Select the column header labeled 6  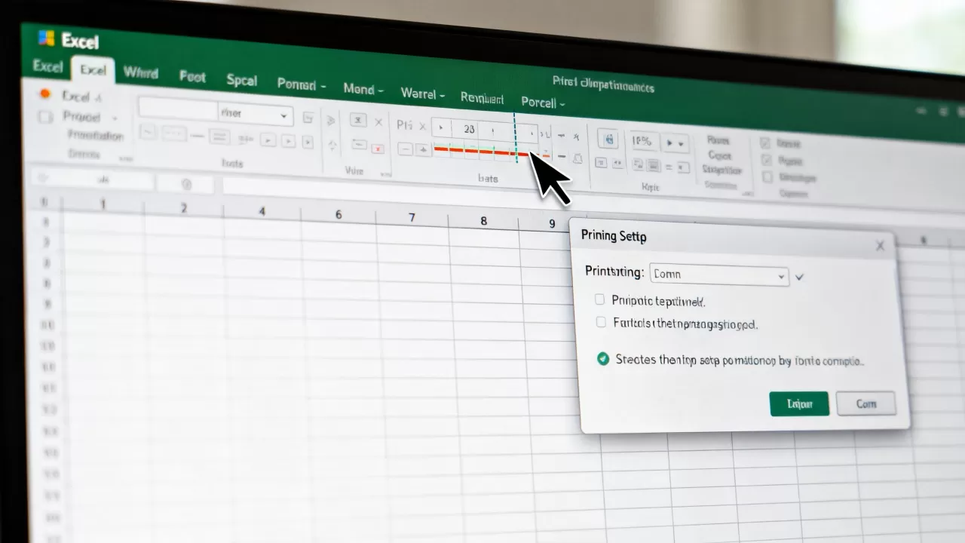click(x=339, y=215)
